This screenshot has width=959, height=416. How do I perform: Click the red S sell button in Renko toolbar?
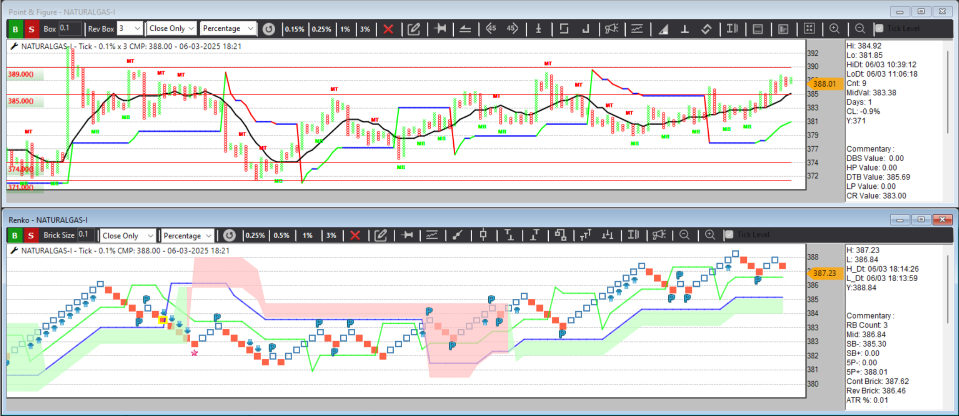point(31,235)
